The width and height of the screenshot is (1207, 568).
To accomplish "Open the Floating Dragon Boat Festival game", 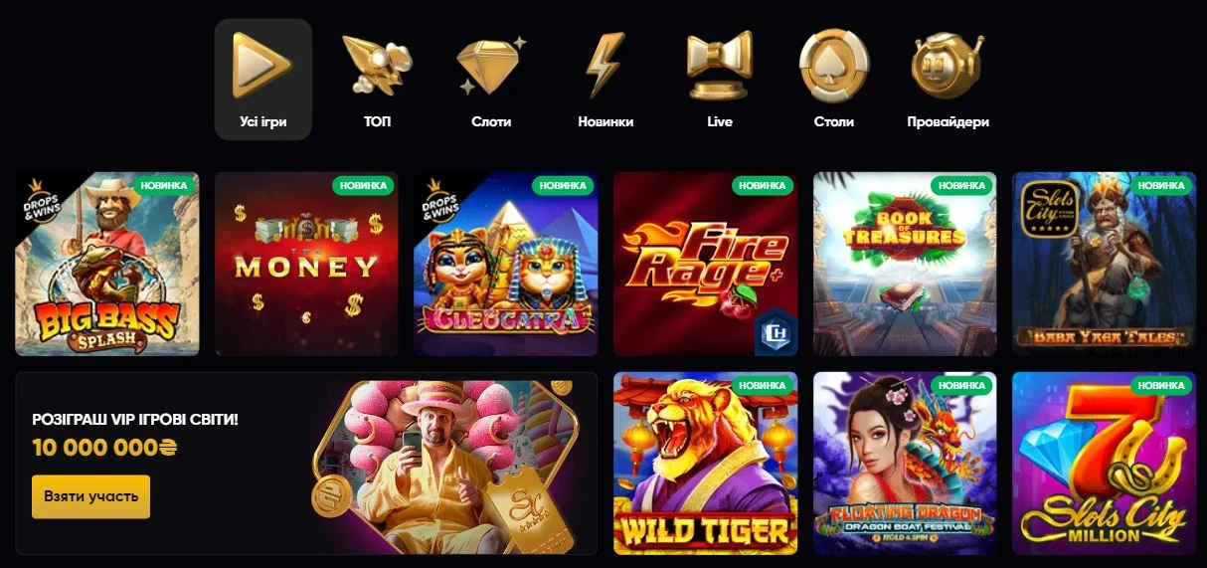I will coord(905,464).
